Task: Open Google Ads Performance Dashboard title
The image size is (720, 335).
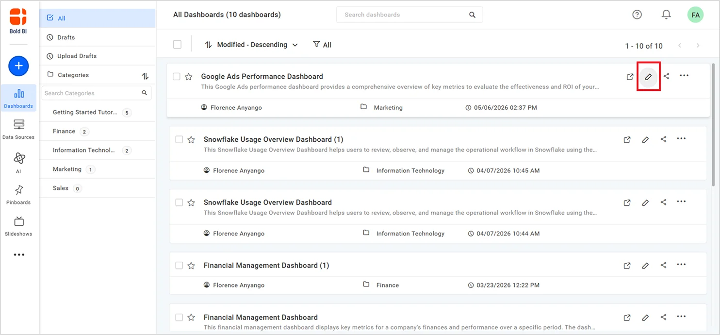Action: point(262,76)
